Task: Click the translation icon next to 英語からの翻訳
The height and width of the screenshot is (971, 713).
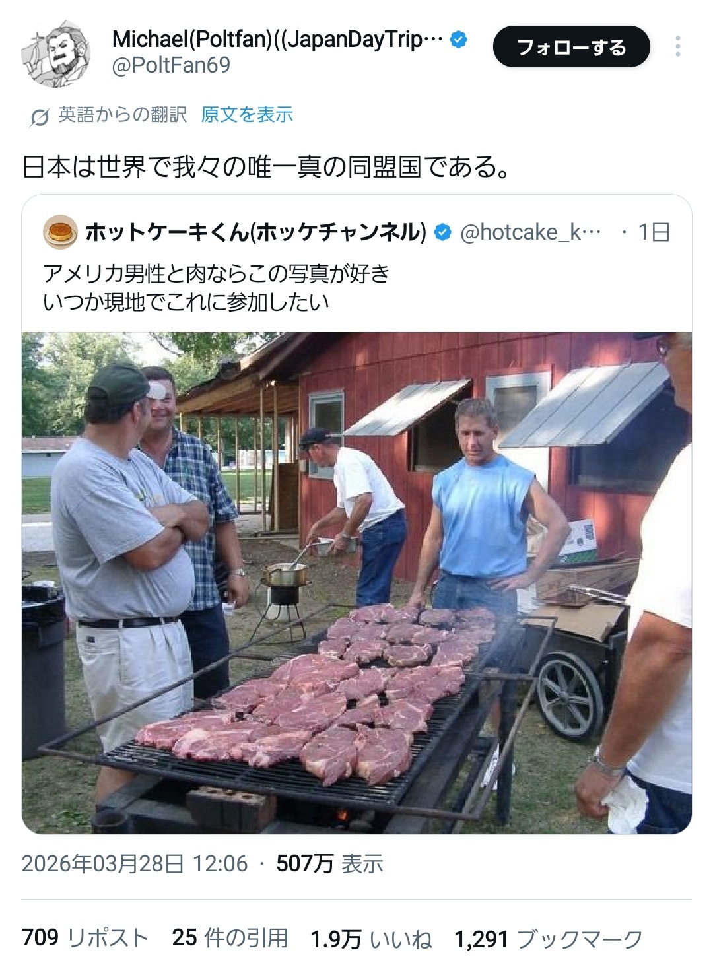Action: coord(39,117)
